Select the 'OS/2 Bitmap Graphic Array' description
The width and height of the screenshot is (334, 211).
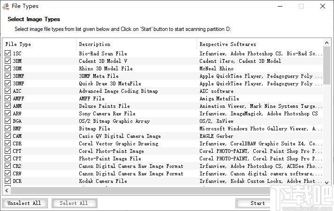114,121
